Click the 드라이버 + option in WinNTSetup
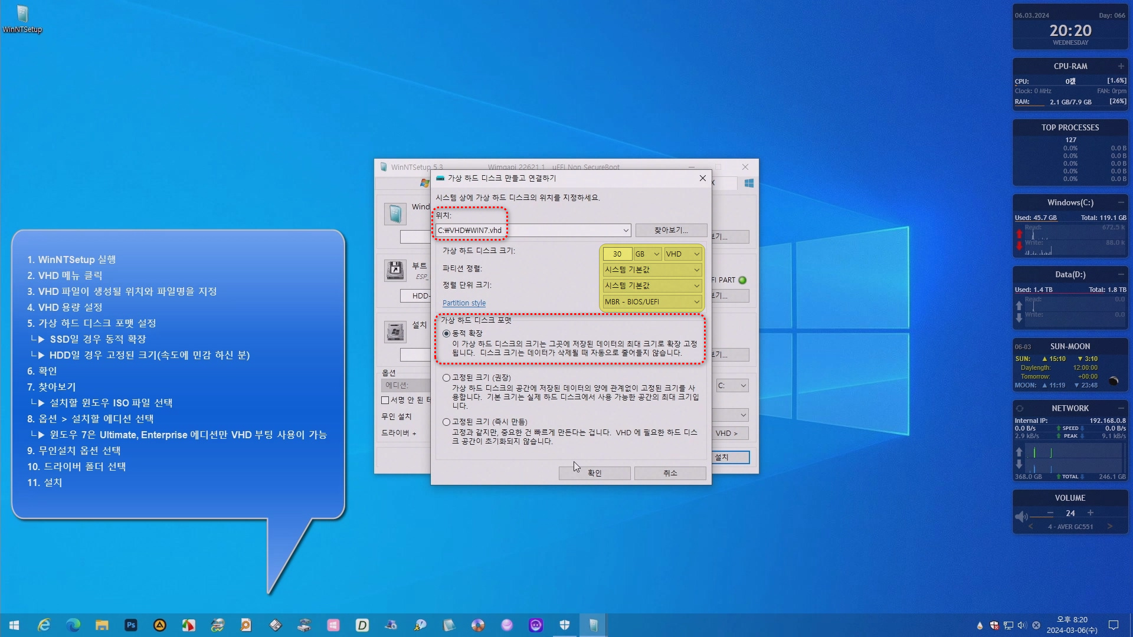Image resolution: width=1133 pixels, height=637 pixels. (399, 433)
